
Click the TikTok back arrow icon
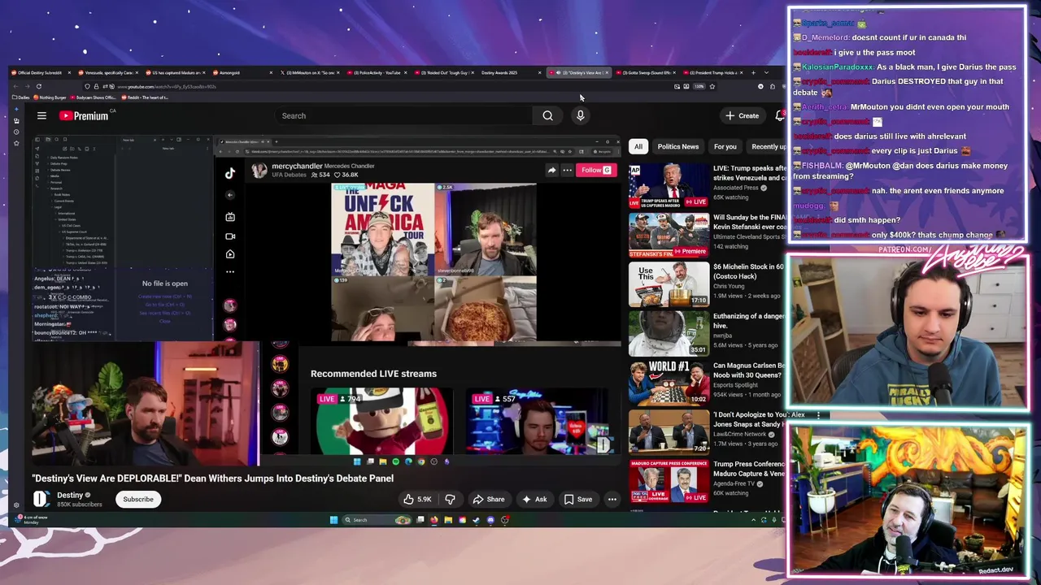click(230, 195)
